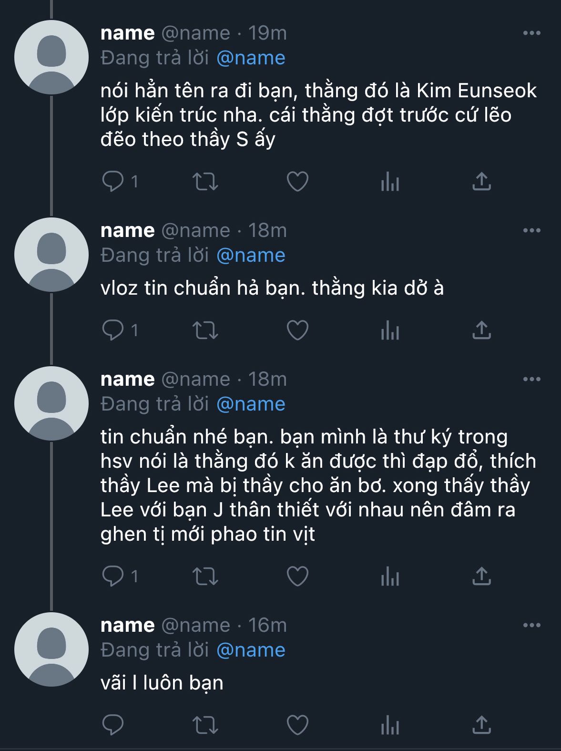The image size is (561, 751).
Task: Reply to the 'vãi l luôn bạn' tweet
Action: [113, 725]
